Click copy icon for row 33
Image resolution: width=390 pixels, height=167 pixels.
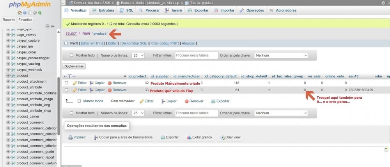click(x=92, y=90)
